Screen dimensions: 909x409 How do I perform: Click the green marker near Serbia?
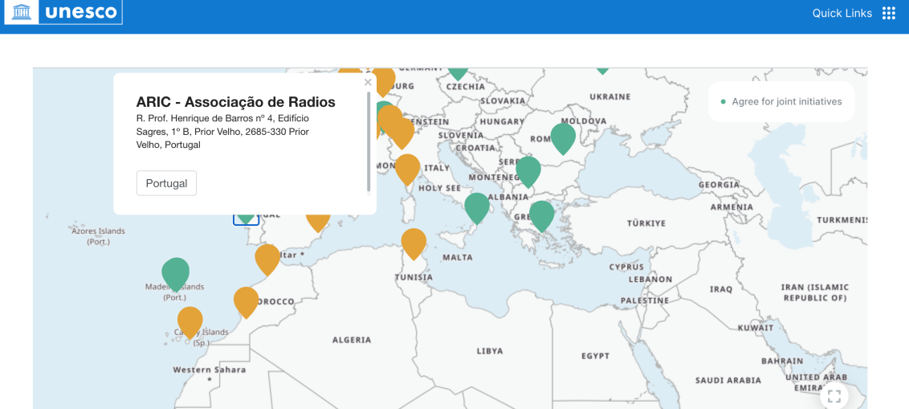(x=528, y=170)
